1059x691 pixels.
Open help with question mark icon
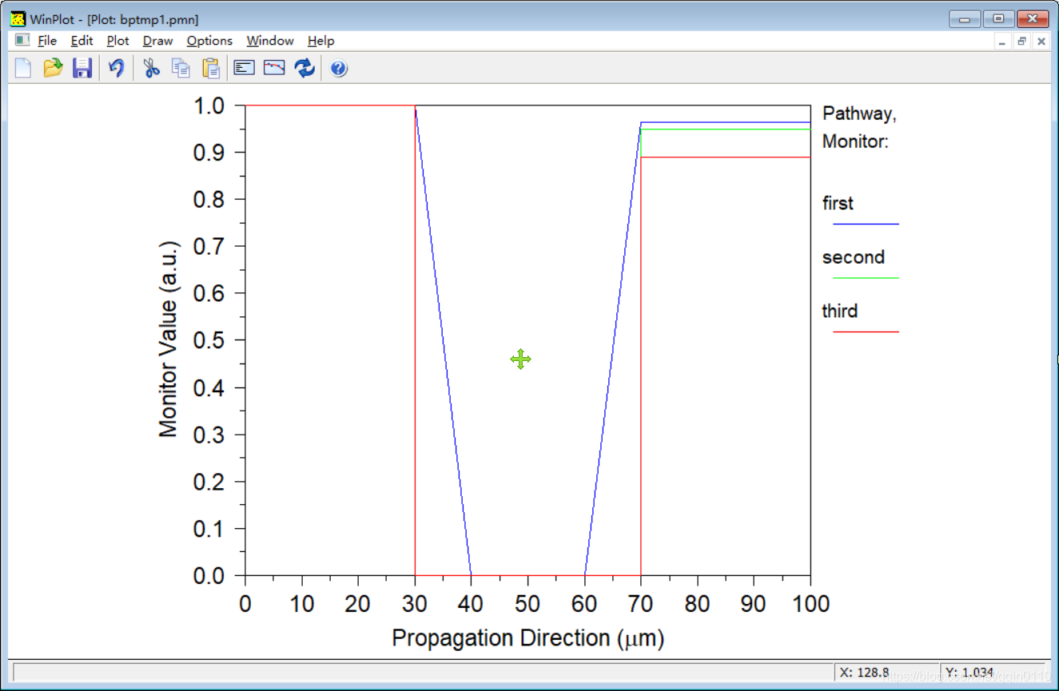coord(339,68)
